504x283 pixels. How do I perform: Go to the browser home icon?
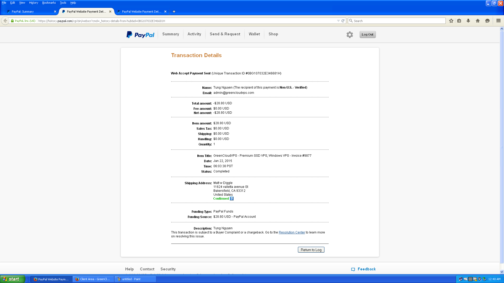click(x=478, y=21)
